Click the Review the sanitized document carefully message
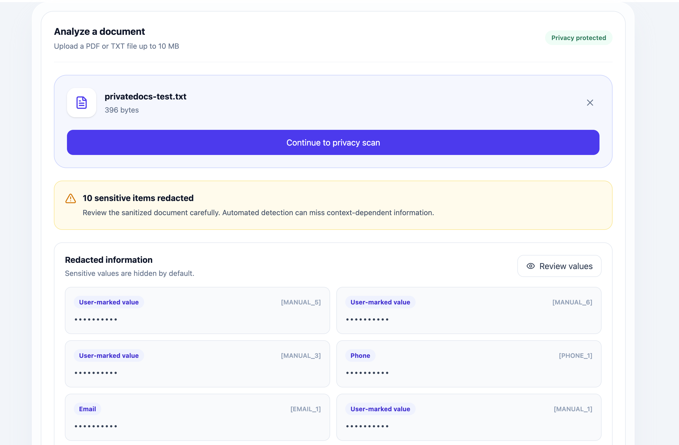 pyautogui.click(x=258, y=212)
